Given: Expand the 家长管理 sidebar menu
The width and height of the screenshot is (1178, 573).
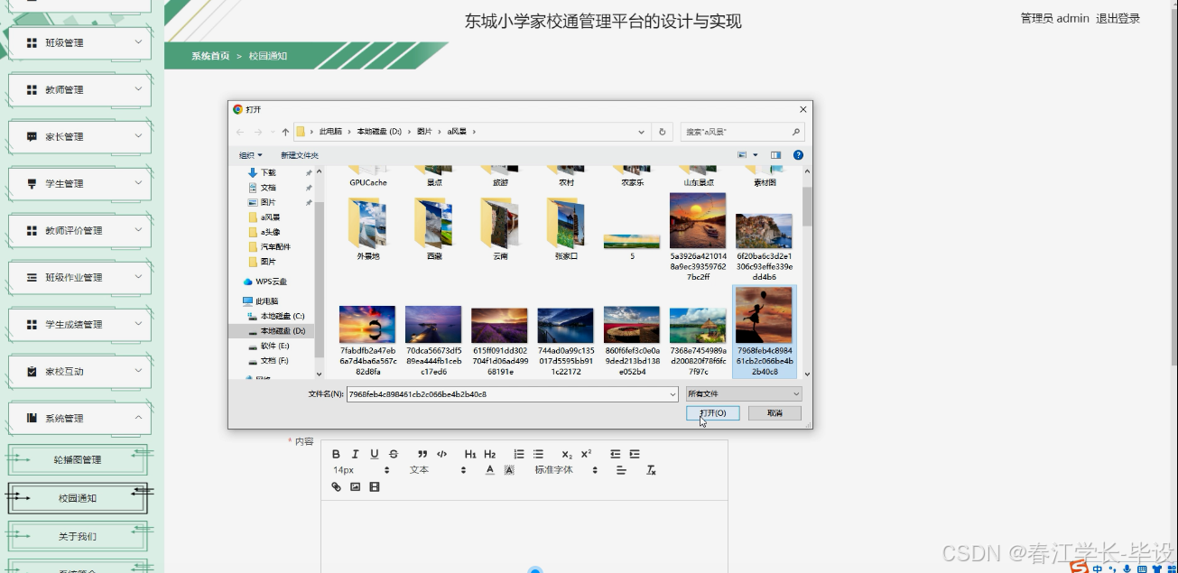Looking at the screenshot, I should pyautogui.click(x=79, y=136).
